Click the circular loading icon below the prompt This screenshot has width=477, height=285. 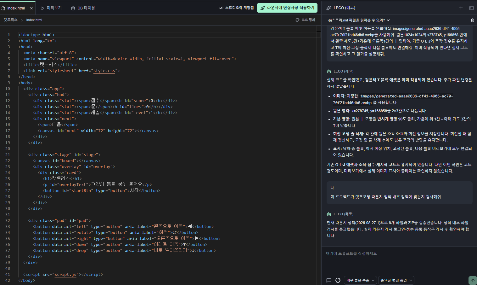338,280
